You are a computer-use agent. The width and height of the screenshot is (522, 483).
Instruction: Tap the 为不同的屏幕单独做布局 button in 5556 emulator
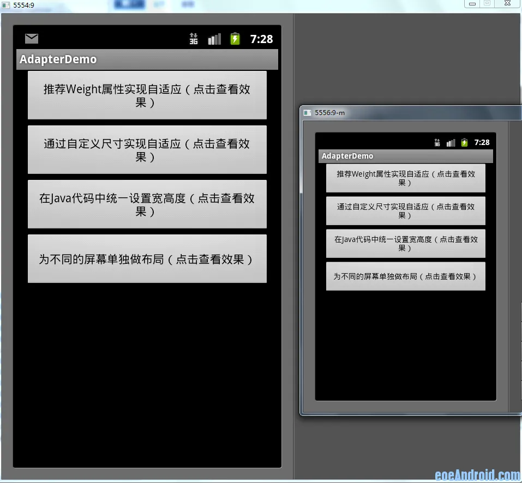(406, 276)
